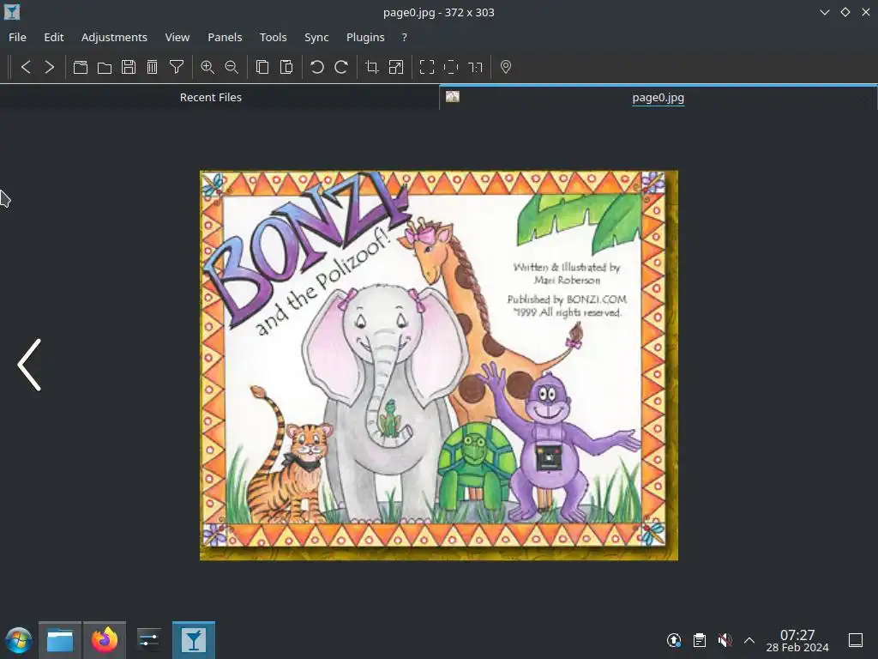This screenshot has height=659, width=878.
Task: Click the large previous image chevron overlay
Action: pos(29,365)
